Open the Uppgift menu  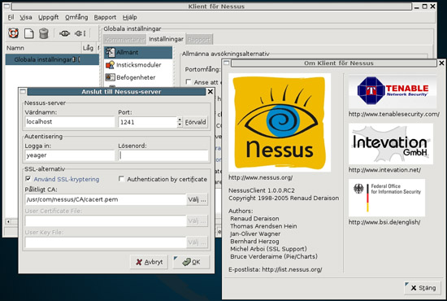[x=49, y=17]
